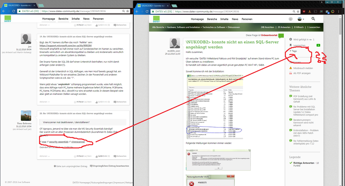Click the address bar URL in the right window

click(207, 11)
